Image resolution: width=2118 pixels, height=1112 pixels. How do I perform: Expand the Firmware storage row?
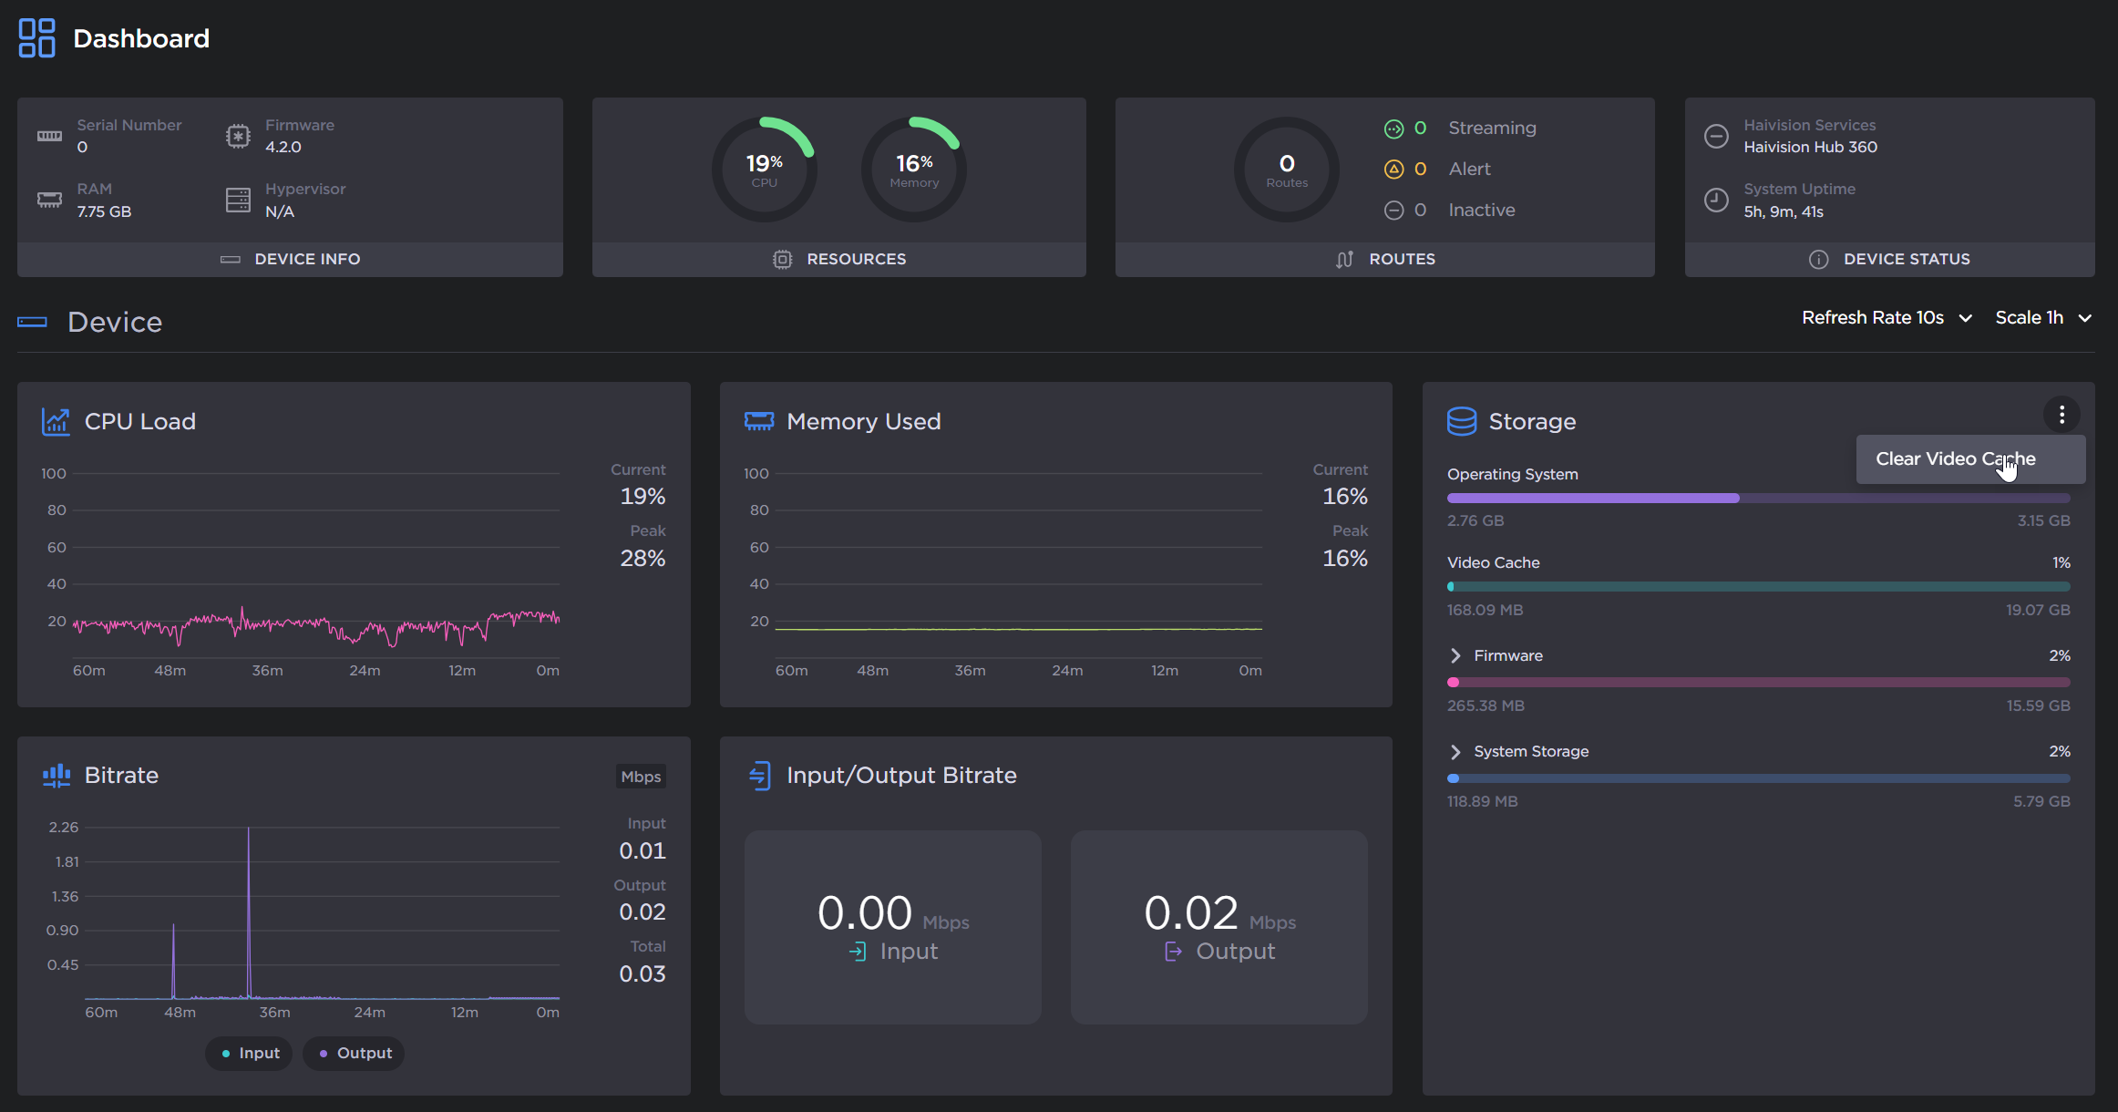coord(1455,655)
